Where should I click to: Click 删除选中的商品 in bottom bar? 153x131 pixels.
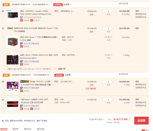[16, 121]
